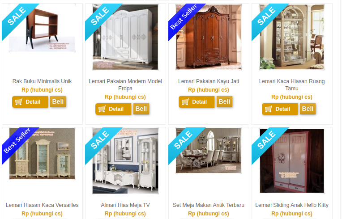Click Beli for Lemari Pakaian Kayu Jati
Image resolution: width=342 pixels, height=219 pixels.
pyautogui.click(x=224, y=101)
